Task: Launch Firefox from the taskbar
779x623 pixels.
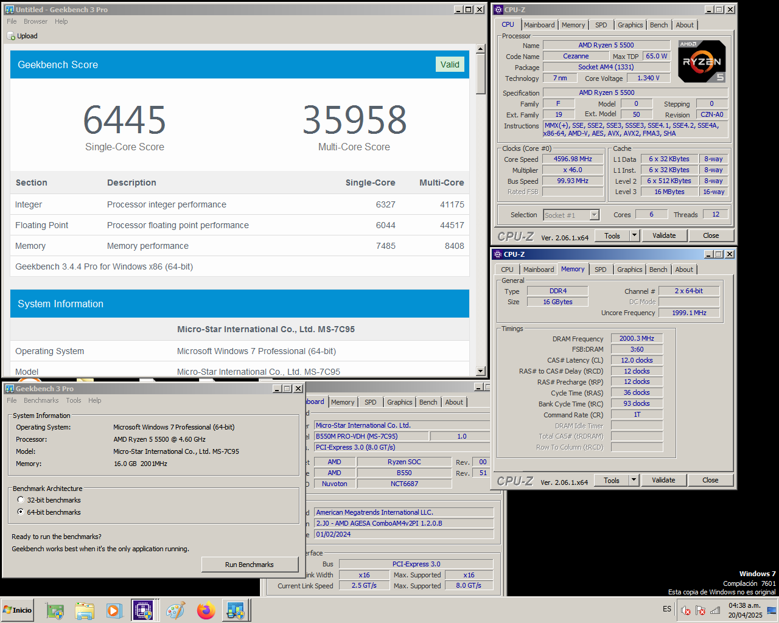Action: click(x=206, y=610)
